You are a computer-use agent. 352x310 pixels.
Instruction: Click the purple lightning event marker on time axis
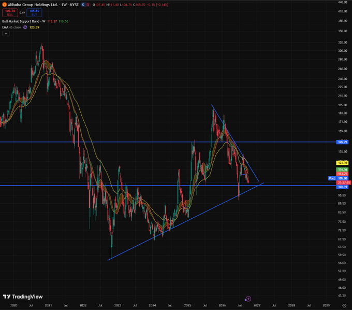click(248, 299)
